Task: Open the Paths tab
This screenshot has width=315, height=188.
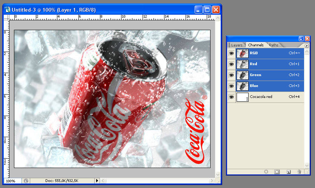Action: (x=274, y=45)
